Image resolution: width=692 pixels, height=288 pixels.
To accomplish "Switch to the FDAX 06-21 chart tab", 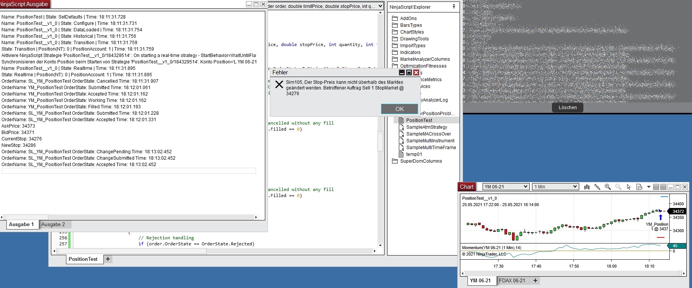I will click(x=512, y=281).
